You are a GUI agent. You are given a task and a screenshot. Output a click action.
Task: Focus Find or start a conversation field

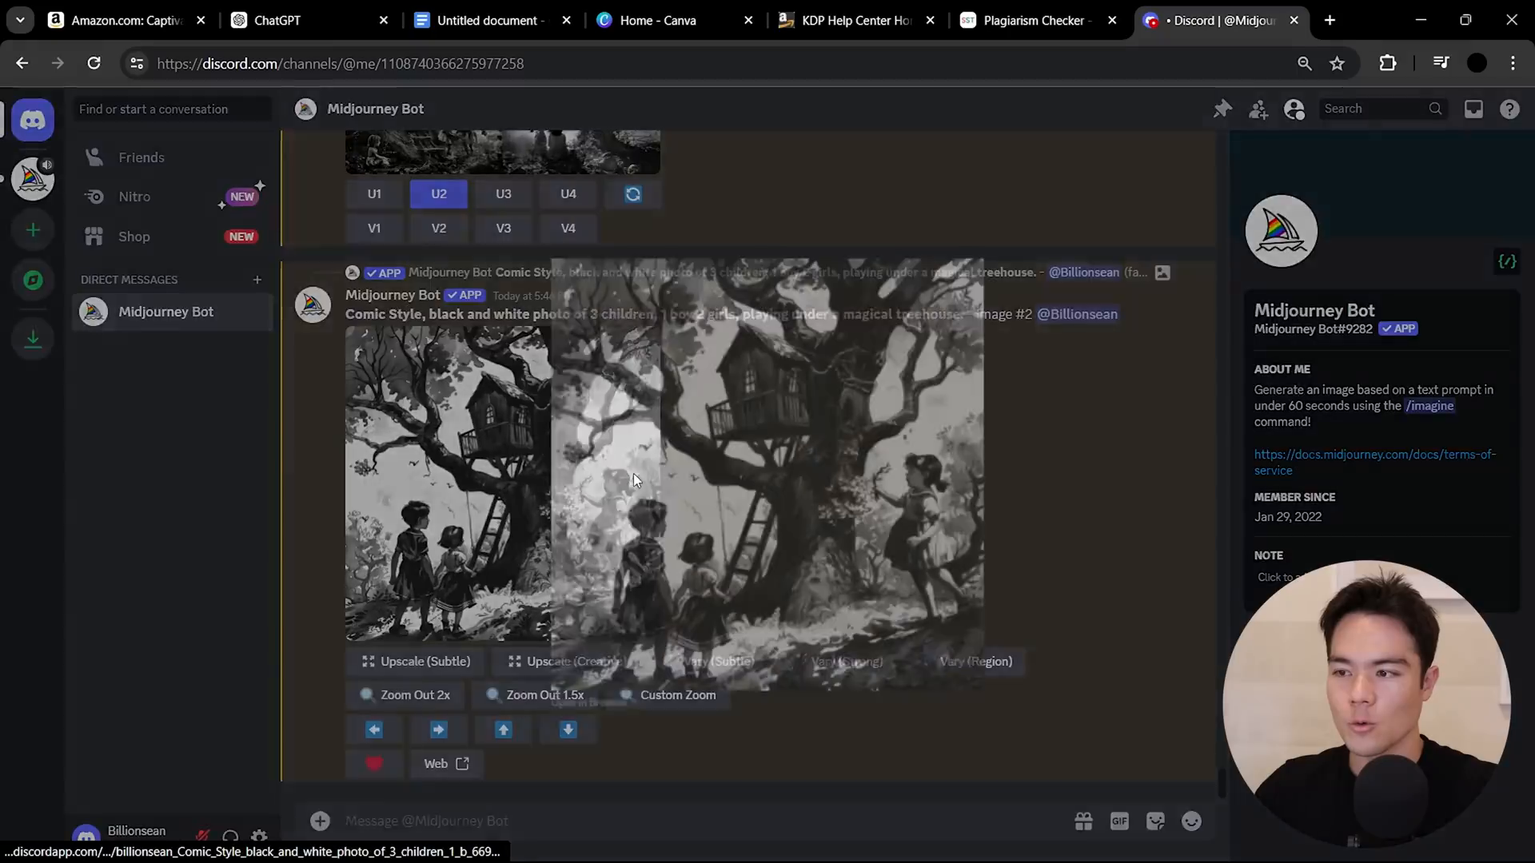click(172, 109)
